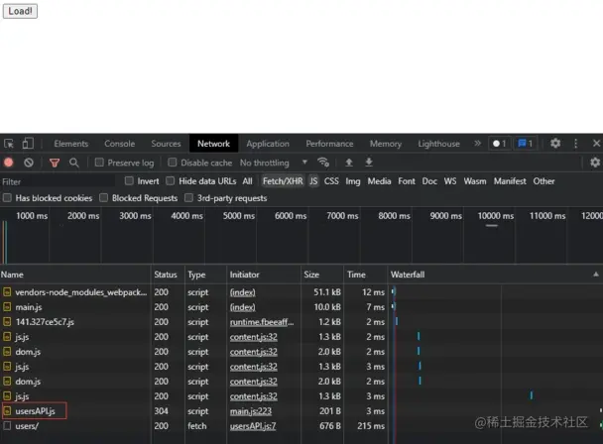Viewport: 603px width, 444px height.
Task: Check Has blocked cookies checkbox
Action: [7, 198]
